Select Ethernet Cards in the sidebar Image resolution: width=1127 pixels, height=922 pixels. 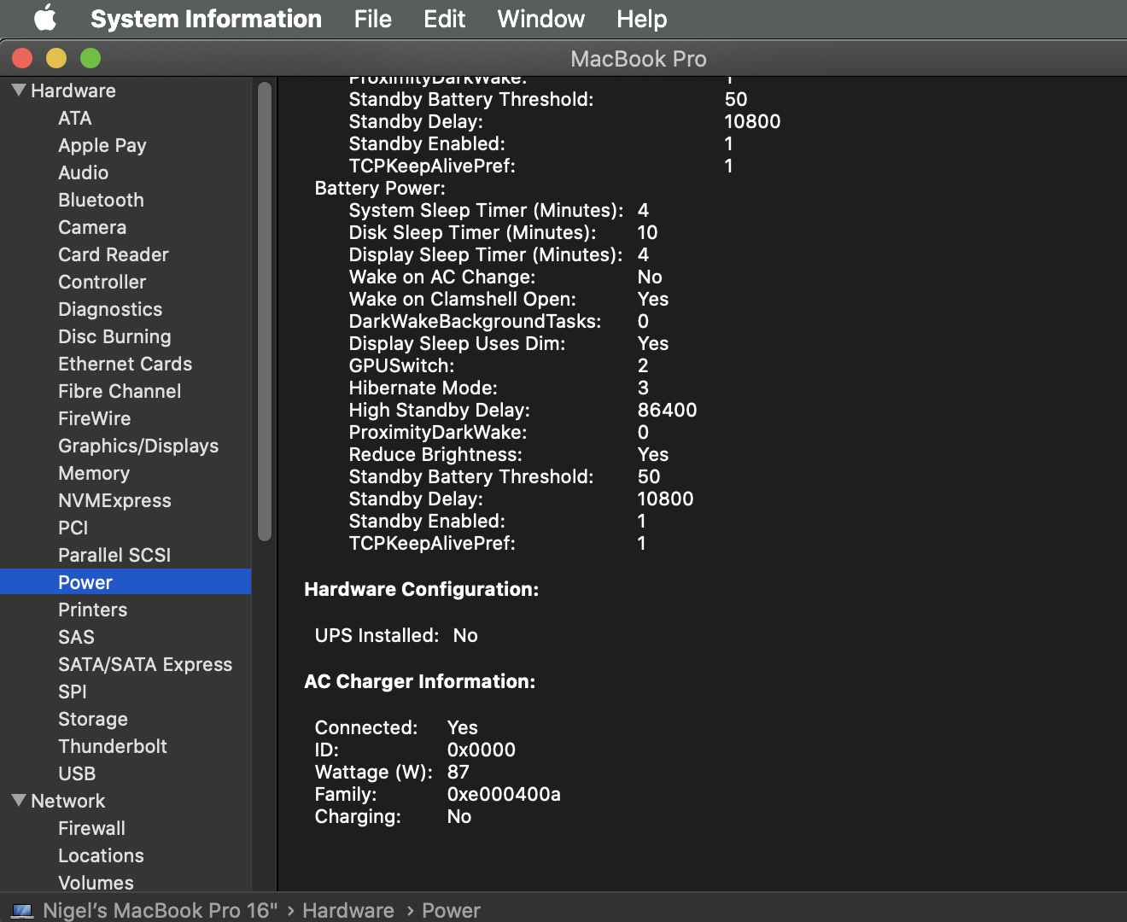point(126,364)
